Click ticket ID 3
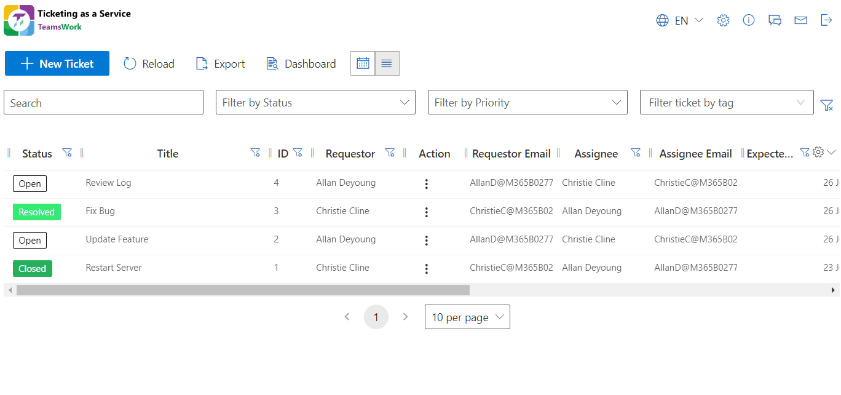Viewport: 841px width, 395px height. (x=276, y=211)
